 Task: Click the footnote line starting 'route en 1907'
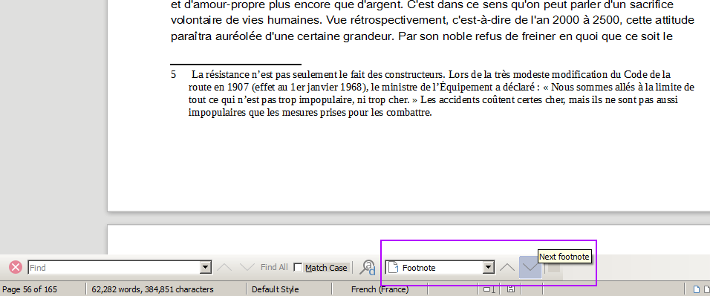(x=441, y=87)
